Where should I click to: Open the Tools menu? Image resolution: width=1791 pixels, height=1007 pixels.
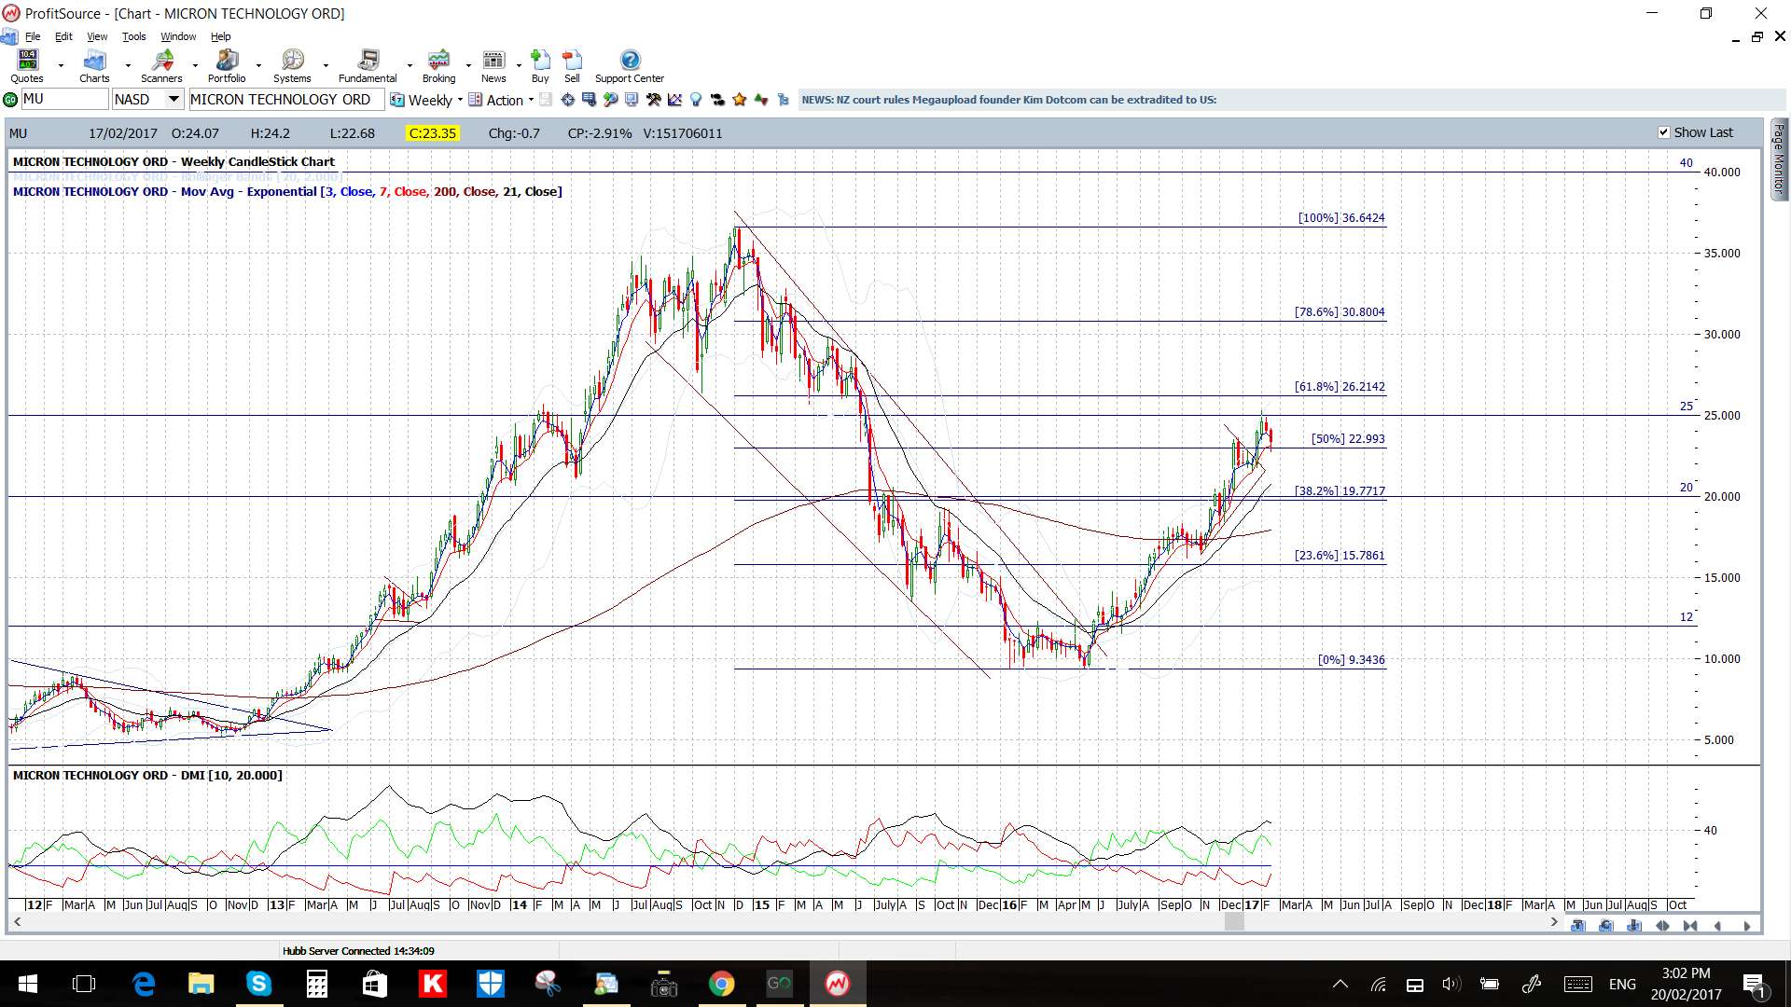pos(134,36)
